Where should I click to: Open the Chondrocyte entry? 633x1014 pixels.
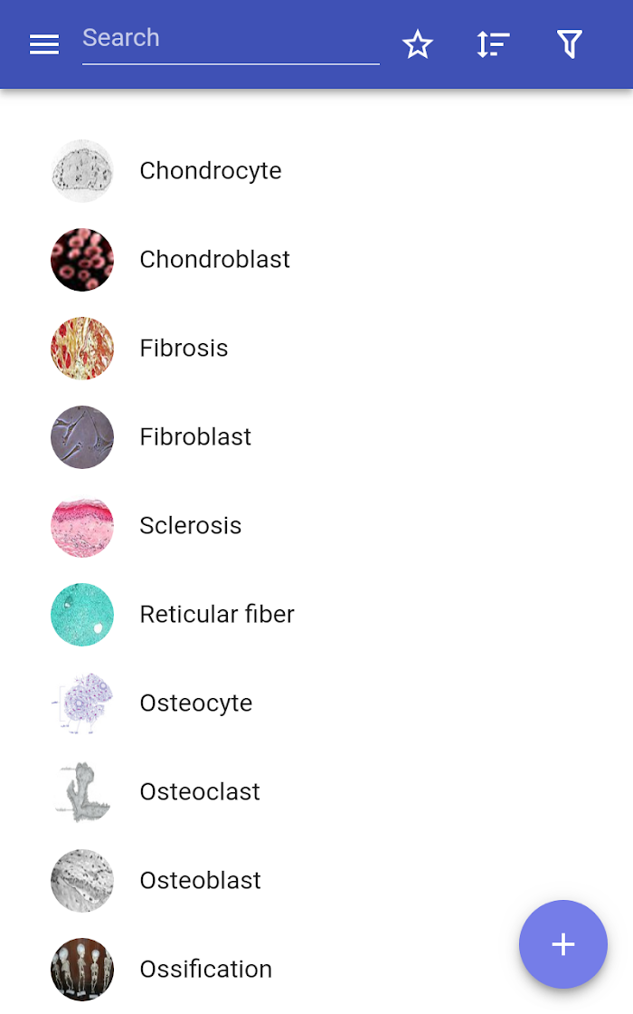pyautogui.click(x=316, y=171)
